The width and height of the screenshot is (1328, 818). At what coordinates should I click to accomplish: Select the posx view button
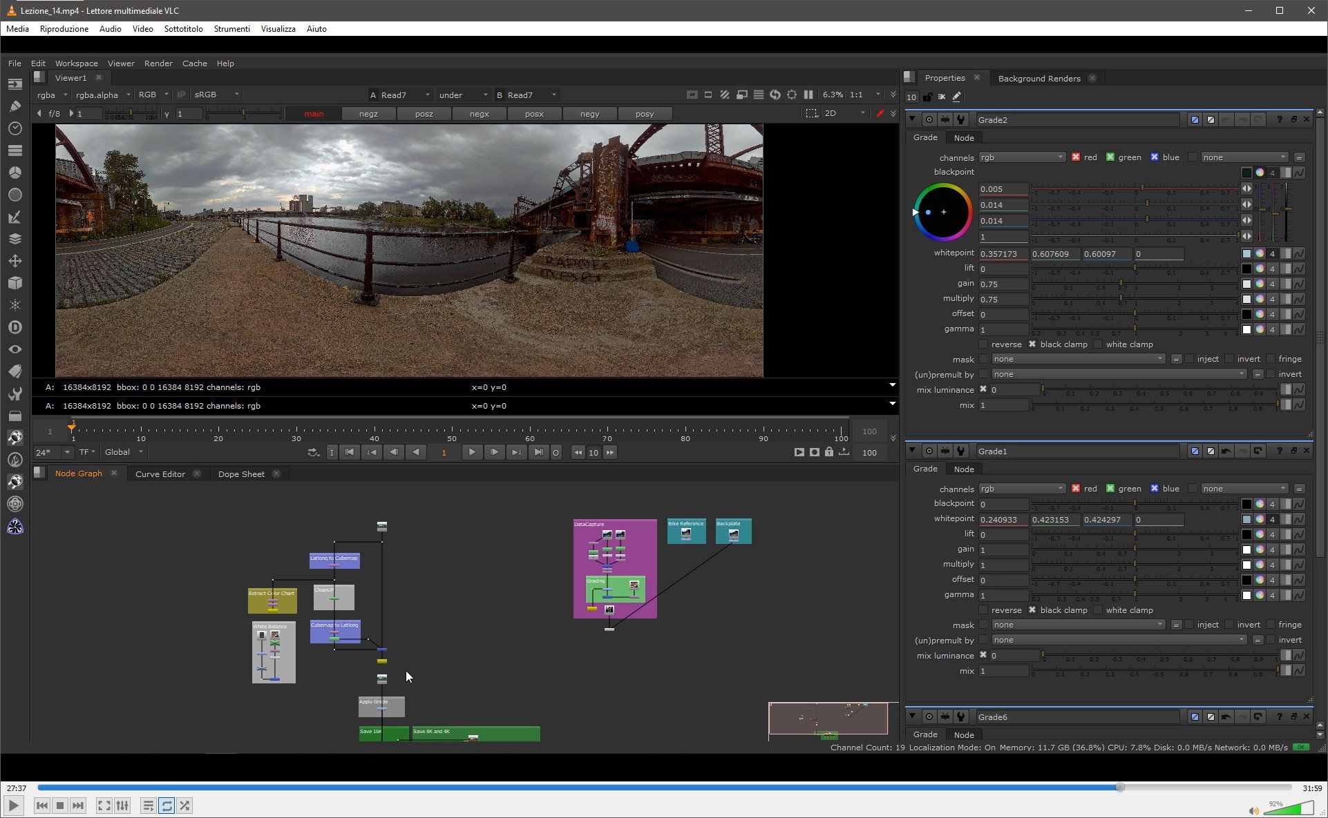pos(534,114)
